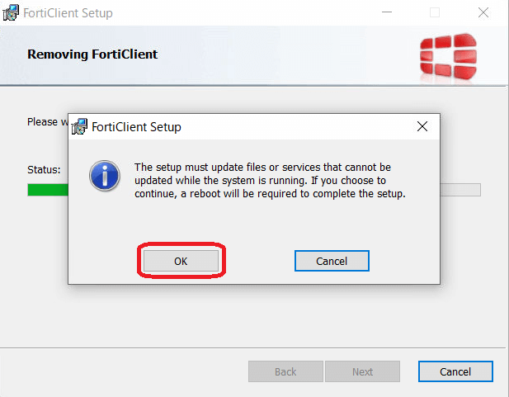This screenshot has width=509, height=397.
Task: Click the Status label
Action: 44,169
